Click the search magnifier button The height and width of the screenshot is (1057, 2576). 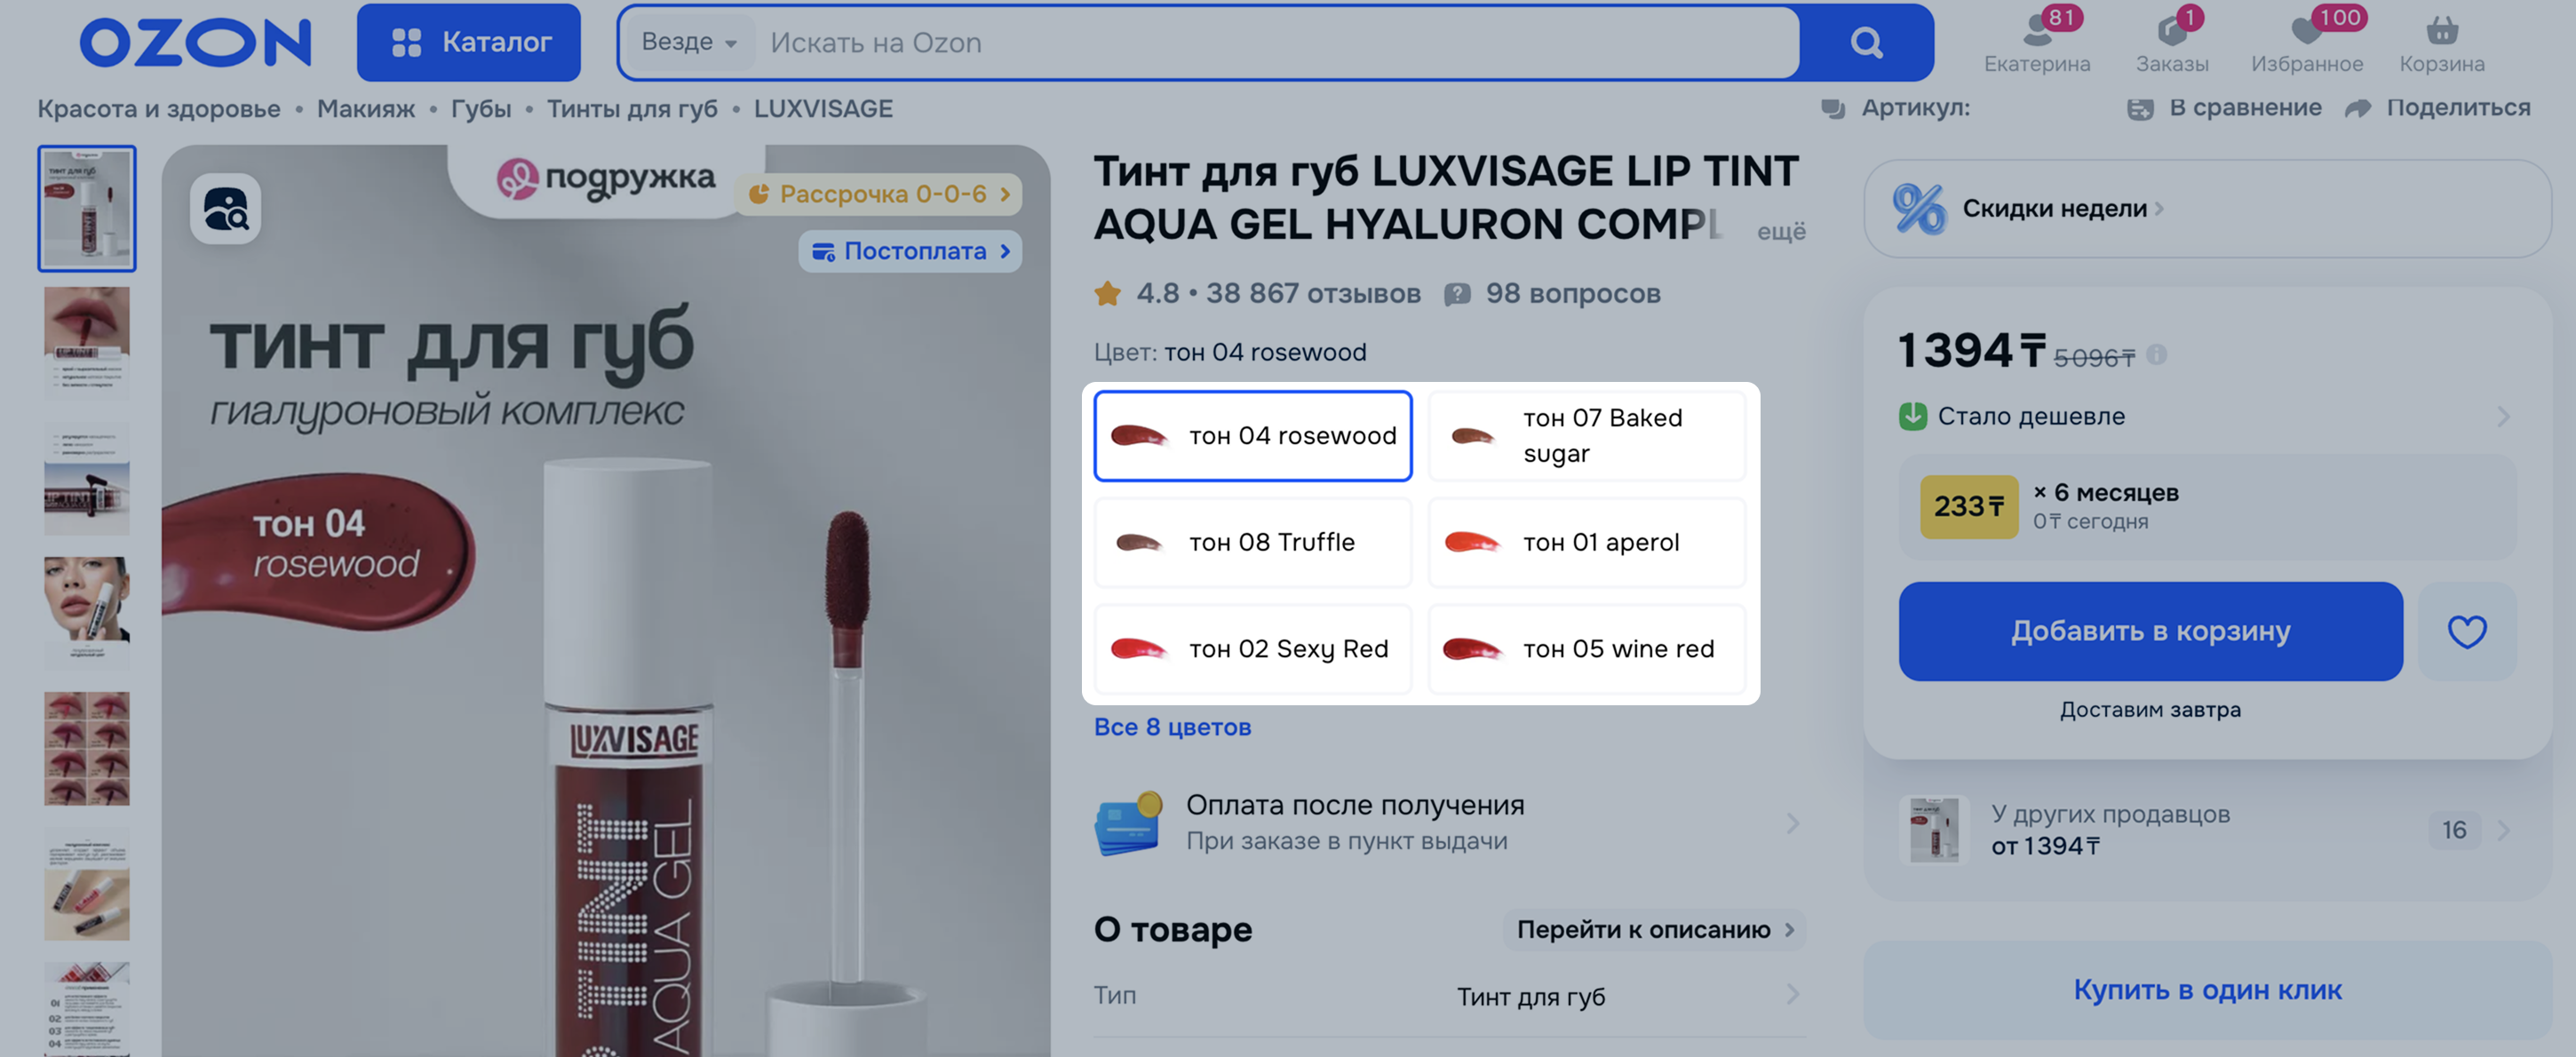[x=1866, y=42]
